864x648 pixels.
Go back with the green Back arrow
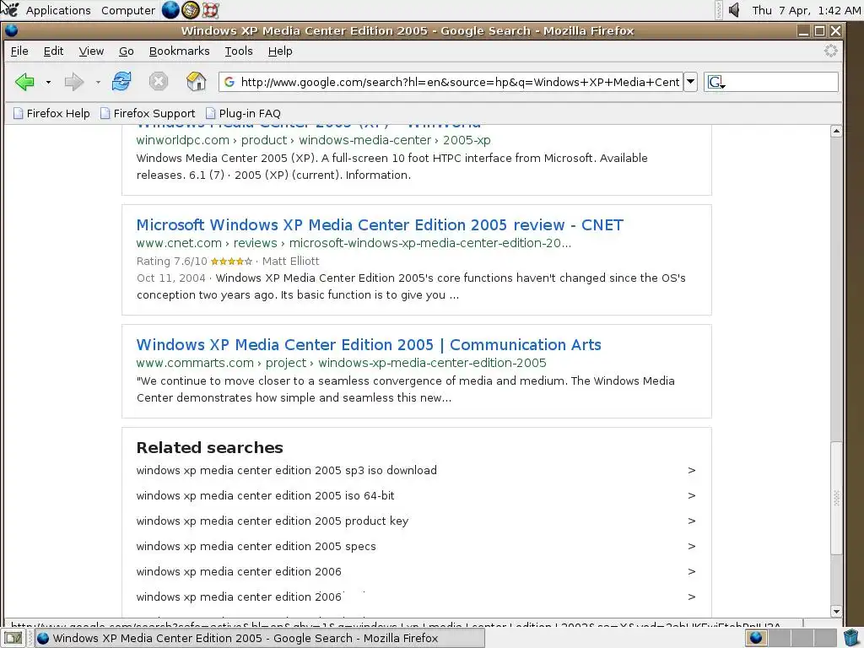tap(24, 82)
